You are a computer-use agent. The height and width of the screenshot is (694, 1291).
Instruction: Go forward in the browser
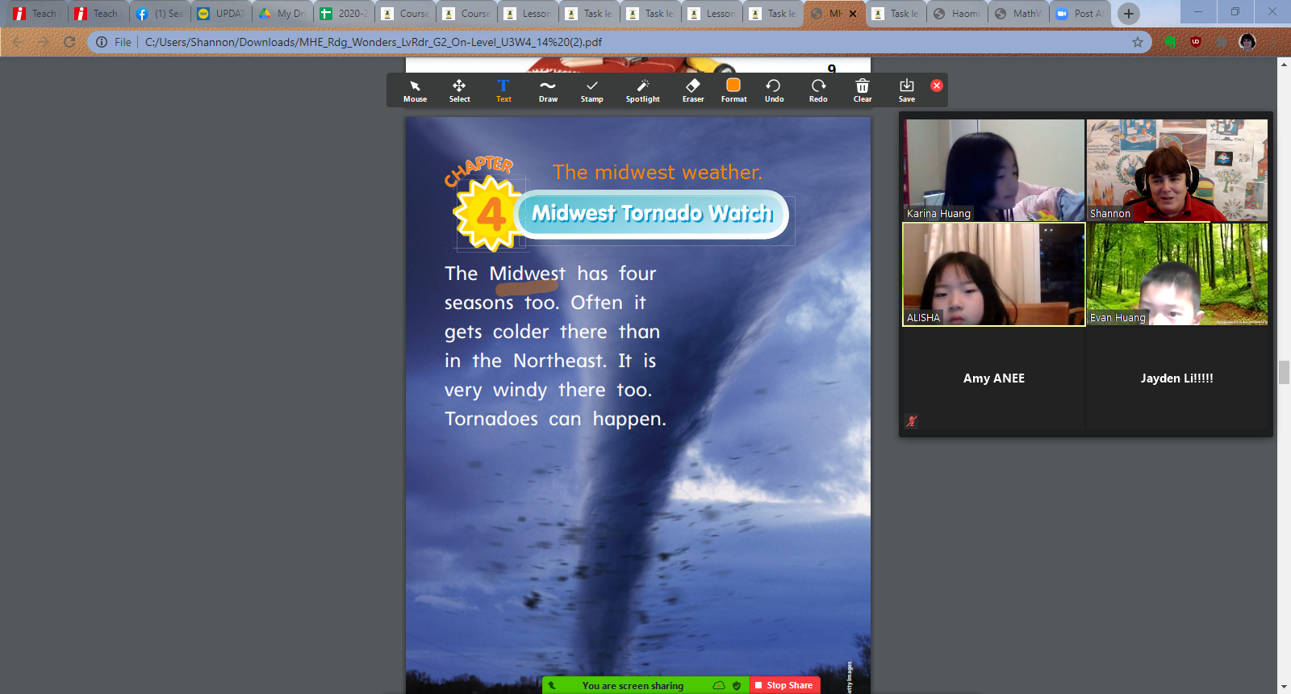(x=44, y=42)
